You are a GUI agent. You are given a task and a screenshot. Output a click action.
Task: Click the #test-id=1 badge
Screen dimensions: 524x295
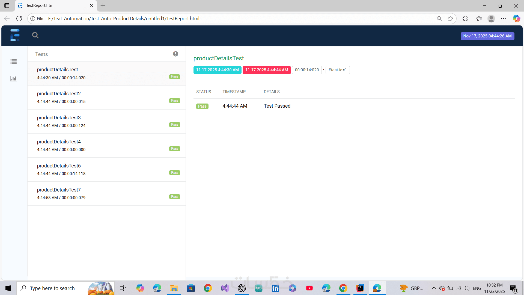(338, 70)
